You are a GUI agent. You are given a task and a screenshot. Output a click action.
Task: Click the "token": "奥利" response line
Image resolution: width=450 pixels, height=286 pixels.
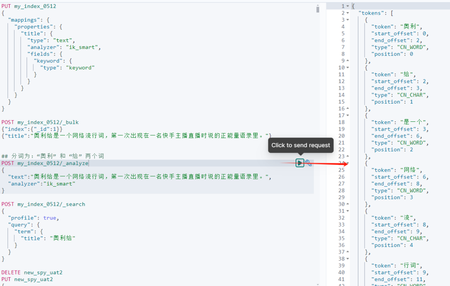[x=397, y=27]
